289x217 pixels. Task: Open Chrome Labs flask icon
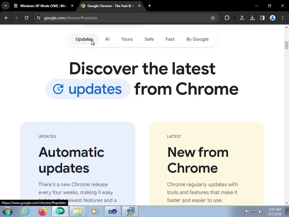[x=242, y=18]
